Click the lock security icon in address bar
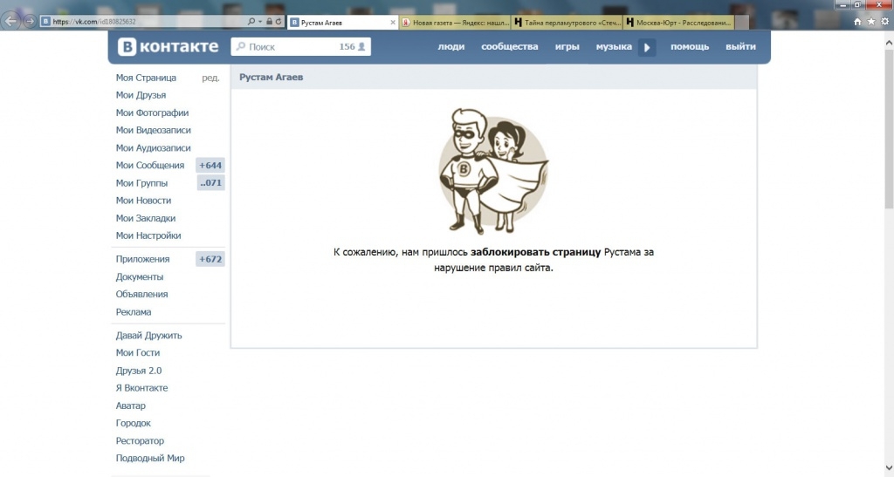The height and width of the screenshot is (477, 894). (x=269, y=22)
